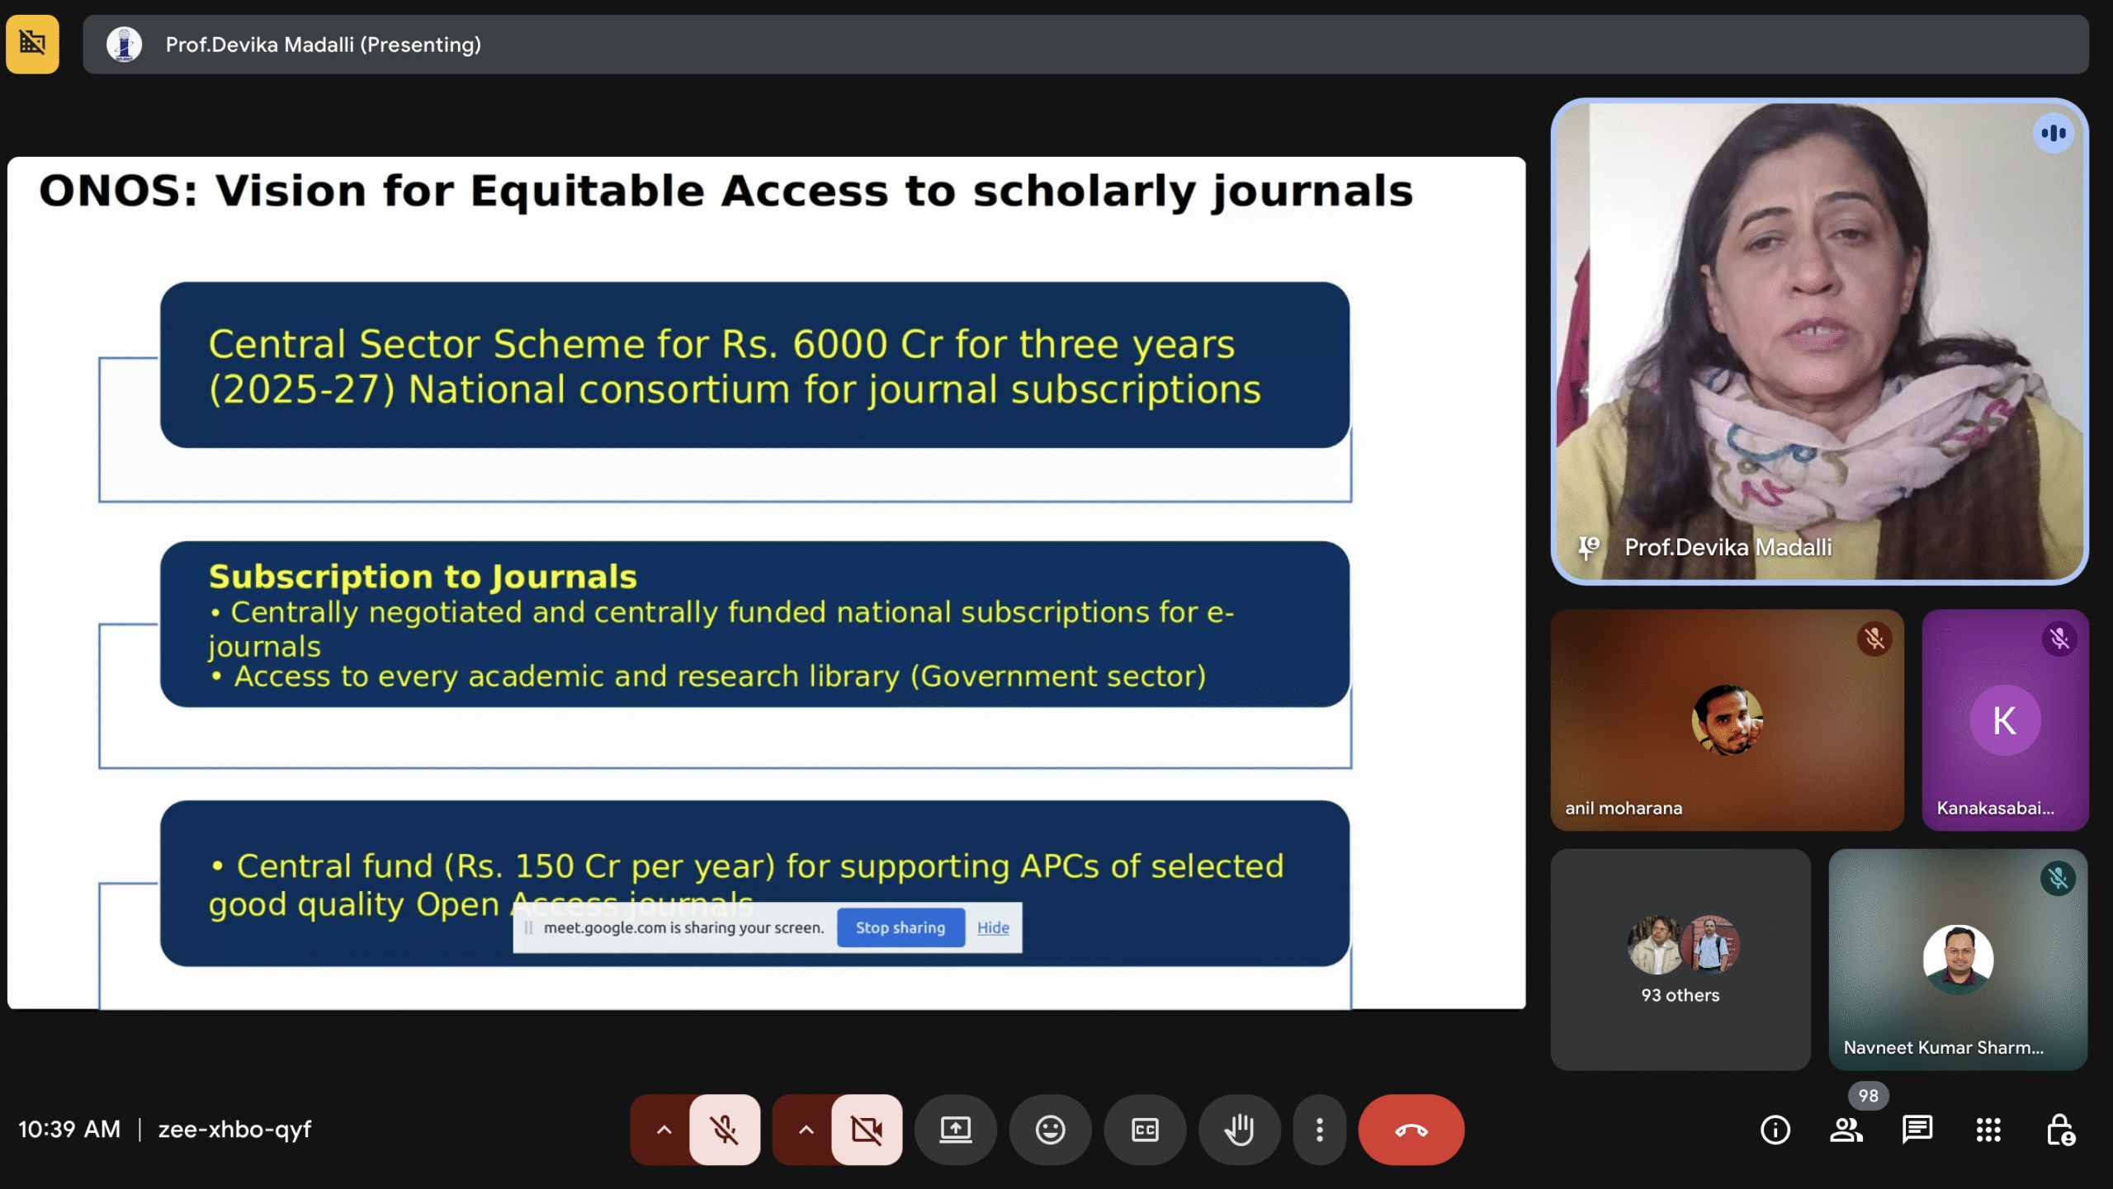2113x1189 pixels.
Task: Open the three-dot more options menu
Action: (1319, 1130)
